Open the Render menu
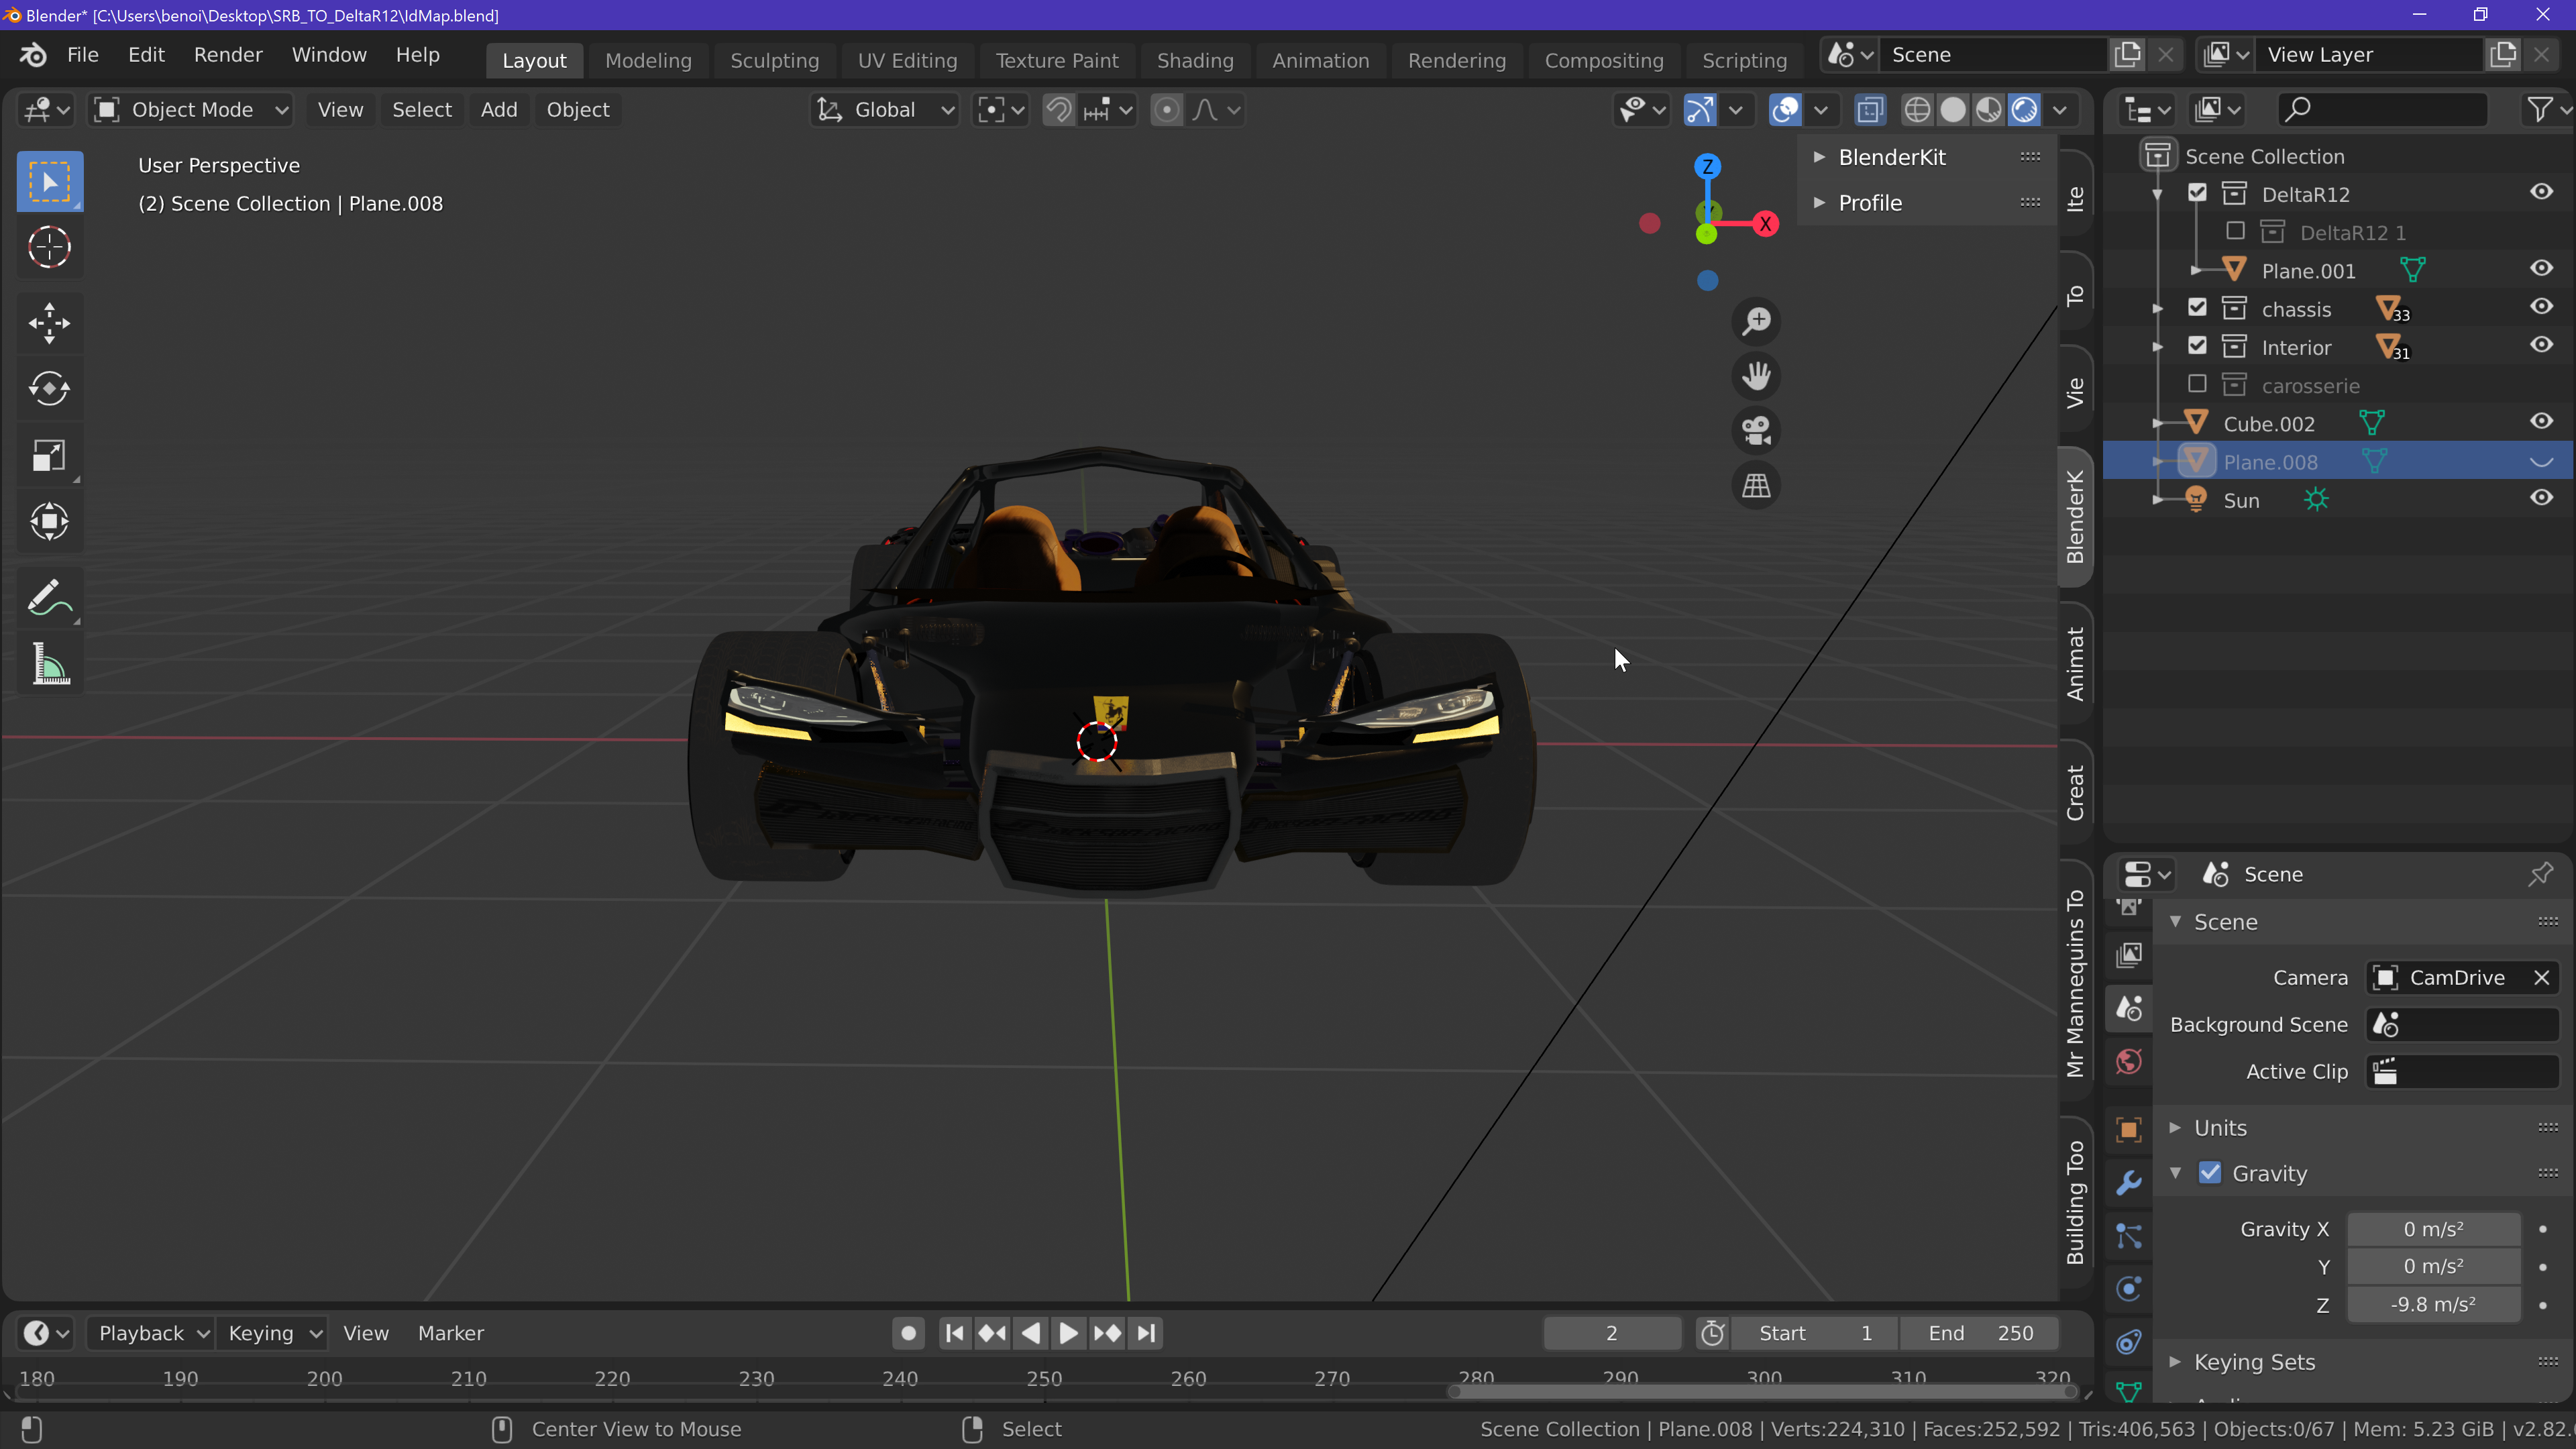The image size is (2576, 1449). [x=228, y=55]
